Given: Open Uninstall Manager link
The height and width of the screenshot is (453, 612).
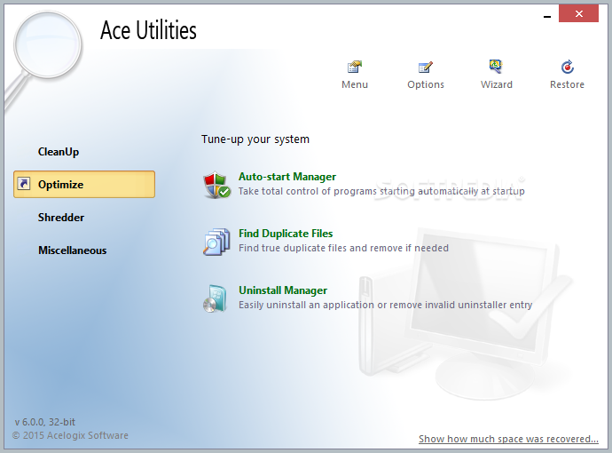Looking at the screenshot, I should (283, 290).
